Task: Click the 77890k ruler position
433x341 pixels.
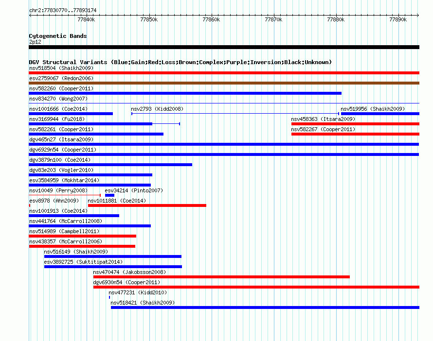Action: click(x=398, y=19)
